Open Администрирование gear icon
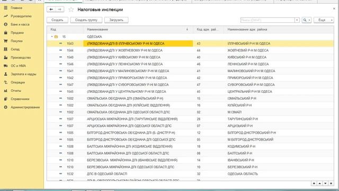The width and height of the screenshot is (339, 191). pos(6,107)
